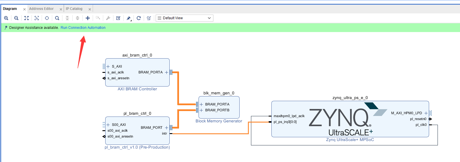Image resolution: width=460 pixels, height=162 pixels.
Task: Click the Collapse All icon
Action: 67,18
